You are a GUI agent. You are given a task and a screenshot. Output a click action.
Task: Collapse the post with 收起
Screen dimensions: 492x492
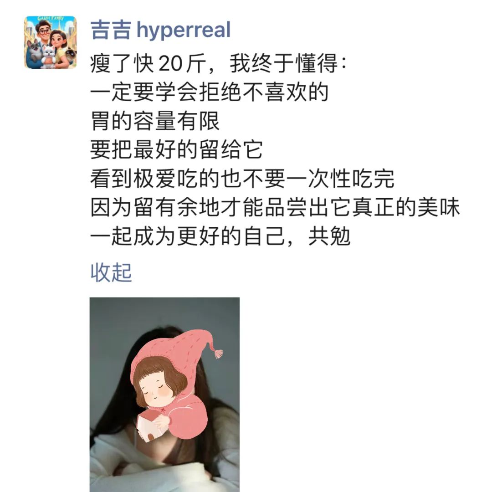point(111,272)
